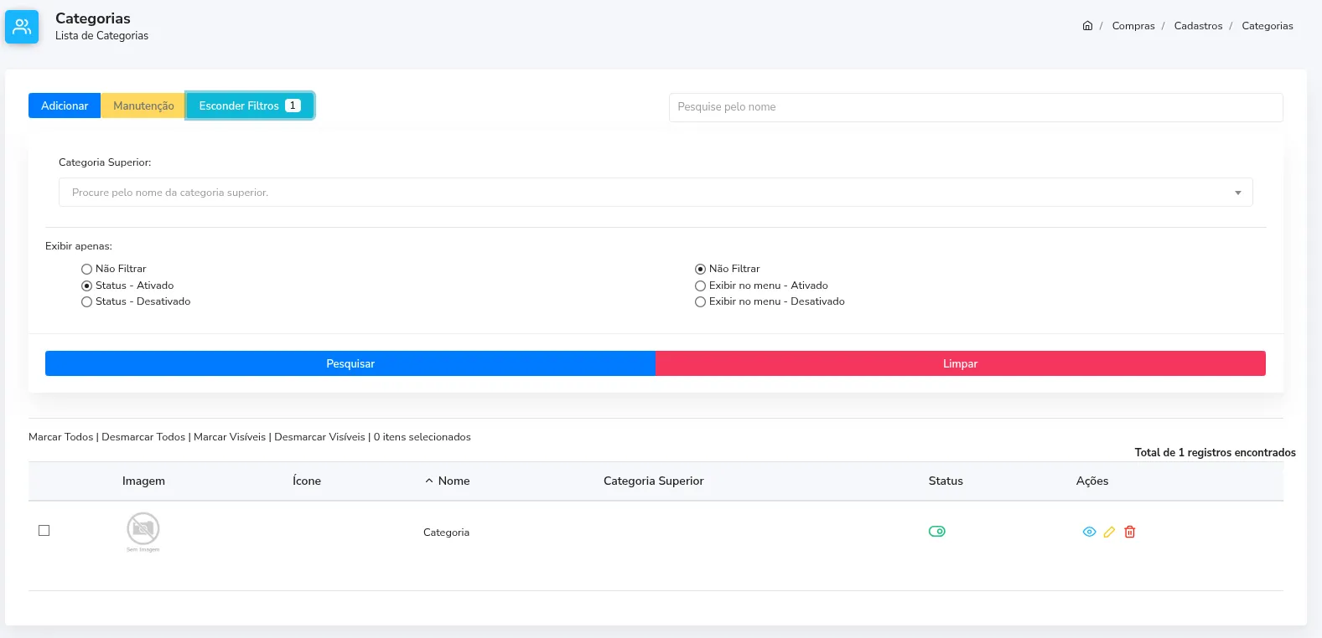Collapse filters with Esconder Filtros button
Viewport: 1322px width, 638px height.
[x=250, y=105]
